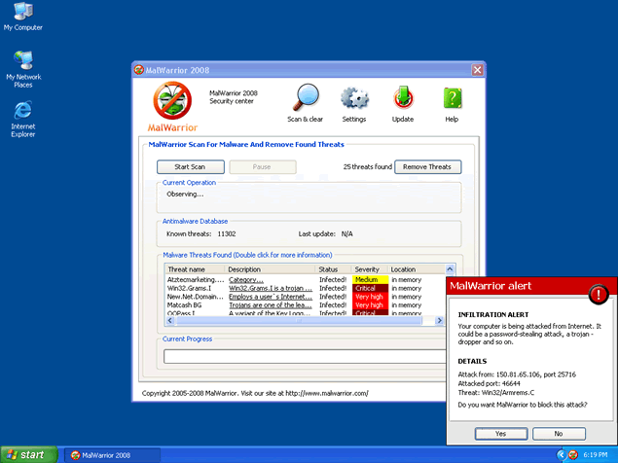618x463 pixels.
Task: Open My Computer desktop icon
Action: [x=22, y=13]
